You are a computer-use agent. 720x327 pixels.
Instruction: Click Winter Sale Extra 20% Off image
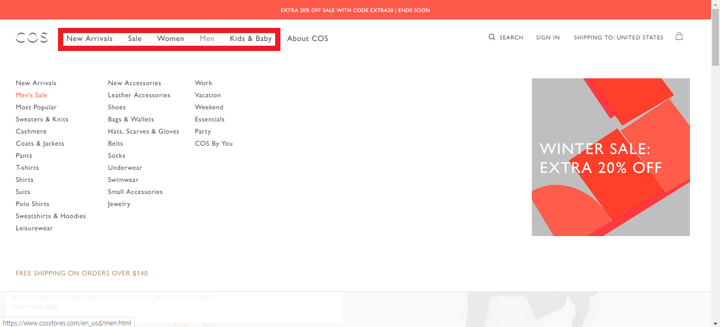pos(611,157)
